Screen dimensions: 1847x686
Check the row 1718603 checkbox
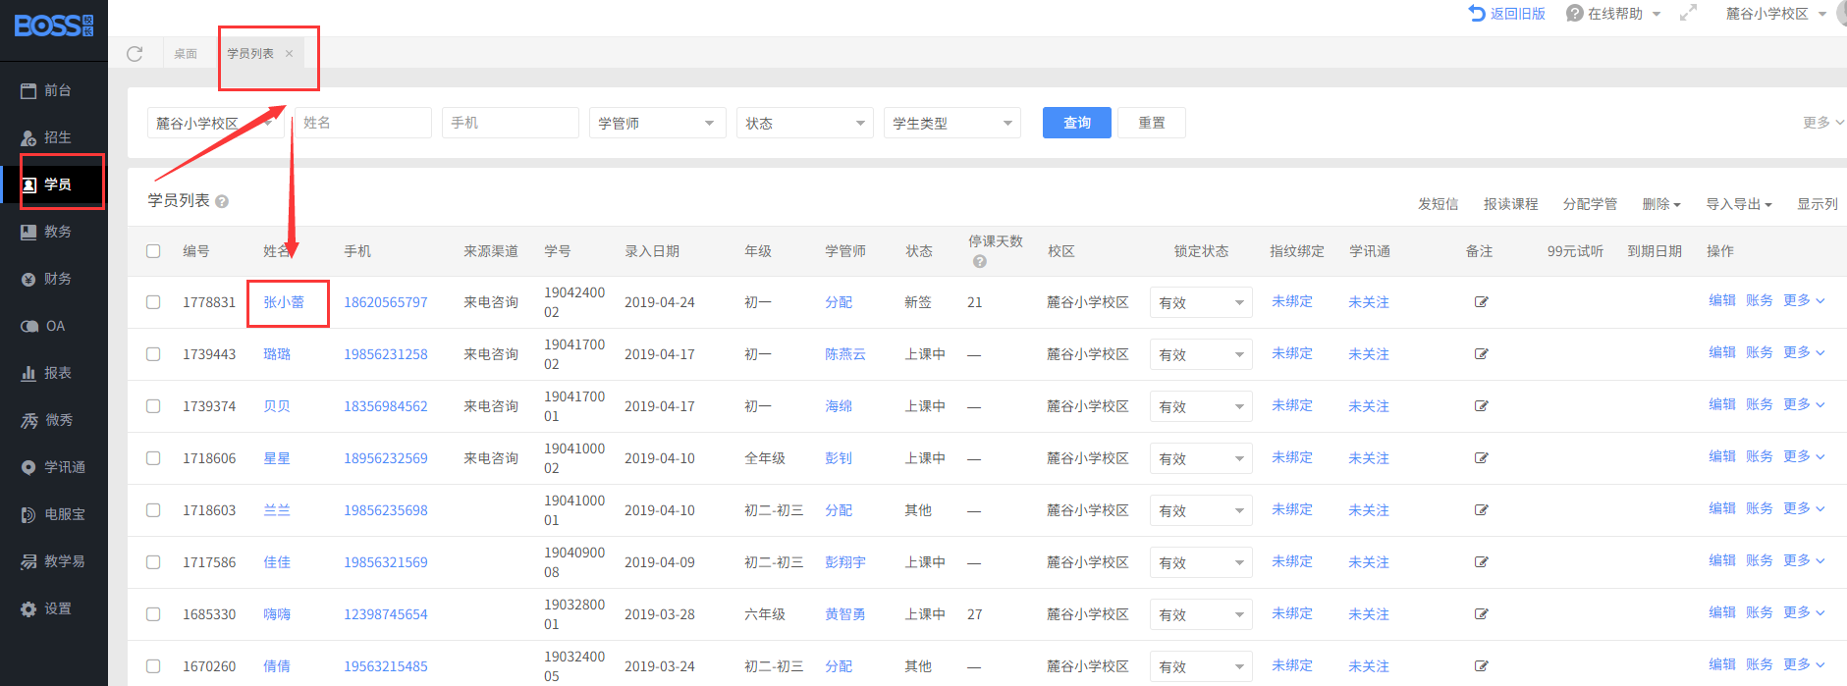pyautogui.click(x=153, y=510)
